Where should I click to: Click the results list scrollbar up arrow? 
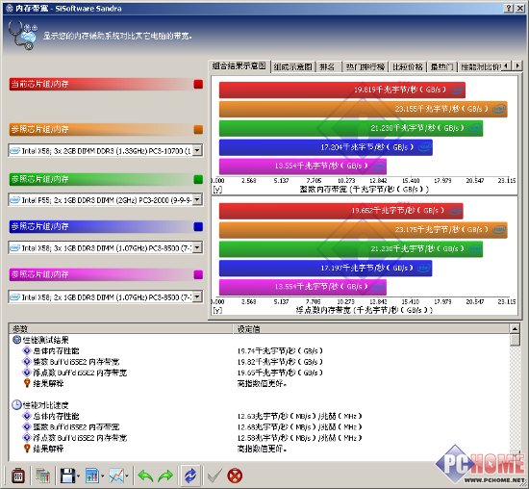coord(515,328)
